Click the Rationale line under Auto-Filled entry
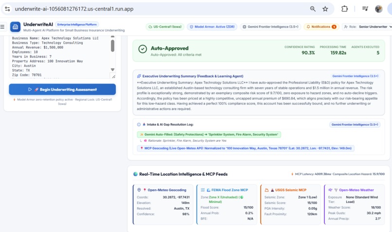Screen dimensions: 392x232 tap(187, 141)
